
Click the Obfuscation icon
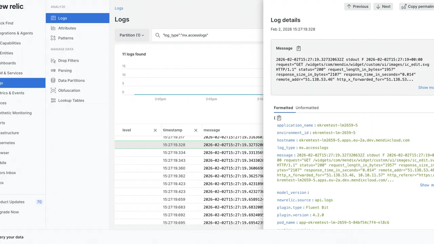[x=53, y=90]
